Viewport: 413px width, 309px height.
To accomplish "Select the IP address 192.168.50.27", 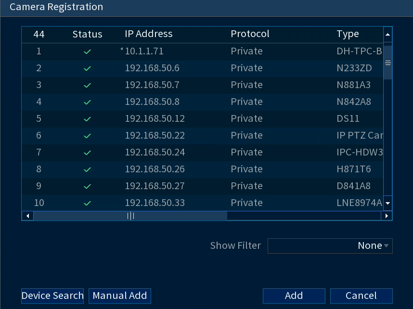I will coord(155,186).
